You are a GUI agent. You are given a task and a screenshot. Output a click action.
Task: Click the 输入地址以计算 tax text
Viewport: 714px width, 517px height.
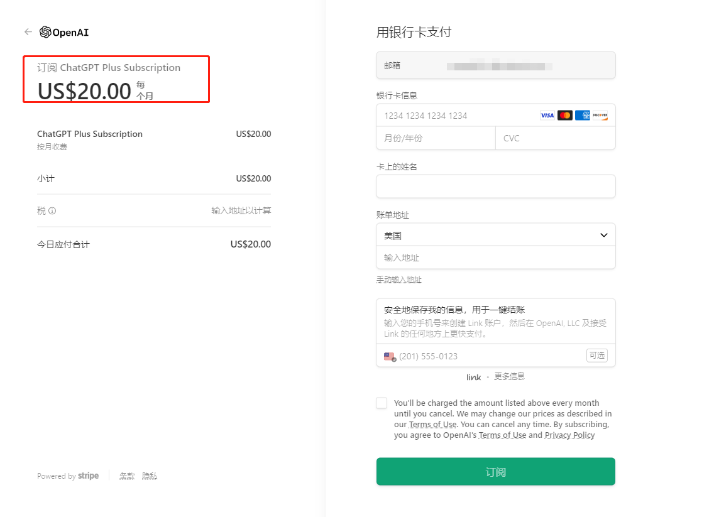click(241, 210)
